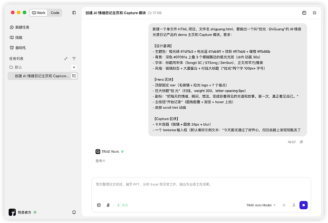This screenshot has width=328, height=223.
Task: Stop generation with the purple stop button
Action: (x=304, y=205)
